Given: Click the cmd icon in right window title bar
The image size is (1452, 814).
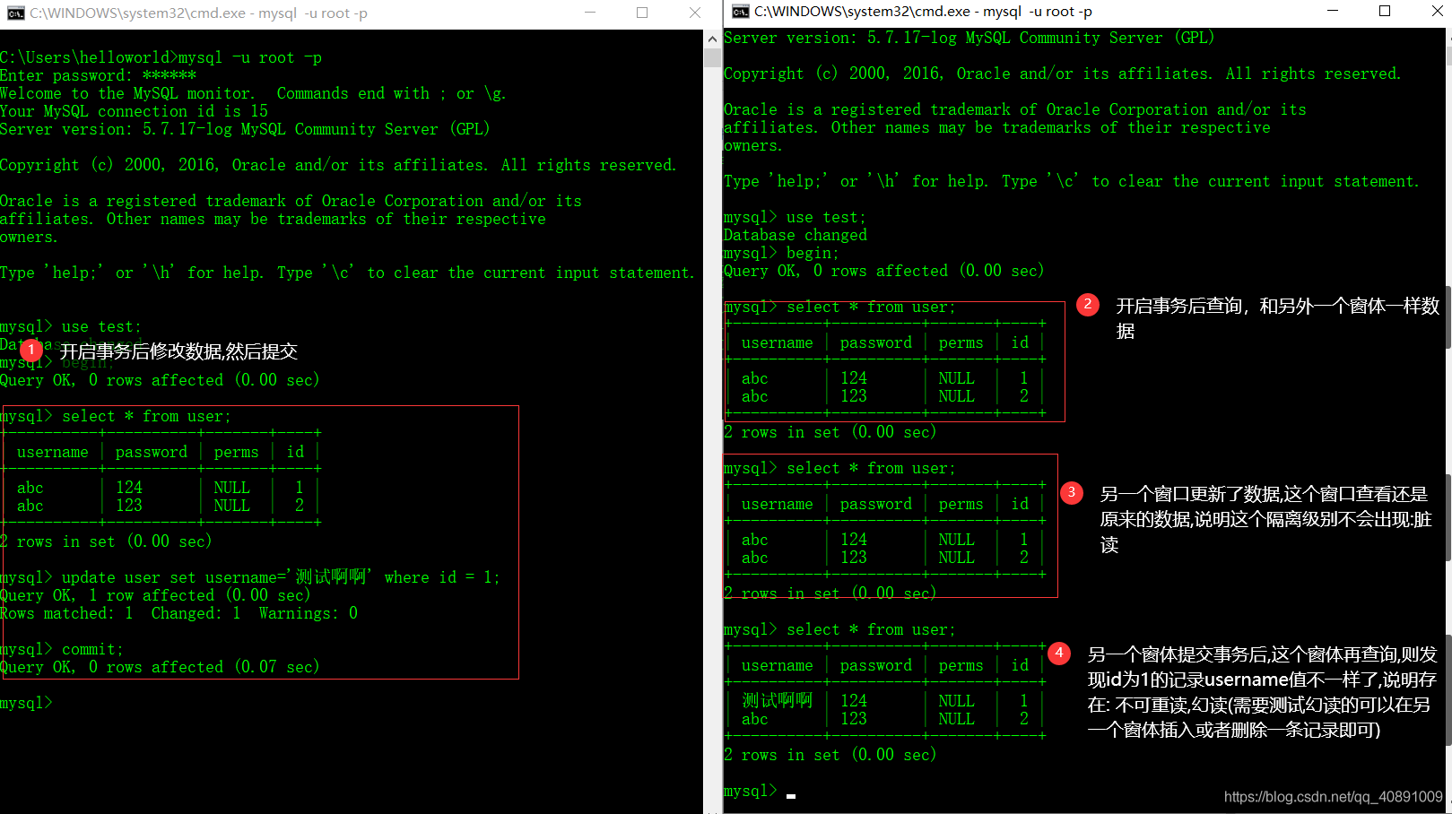Looking at the screenshot, I should pos(741,12).
